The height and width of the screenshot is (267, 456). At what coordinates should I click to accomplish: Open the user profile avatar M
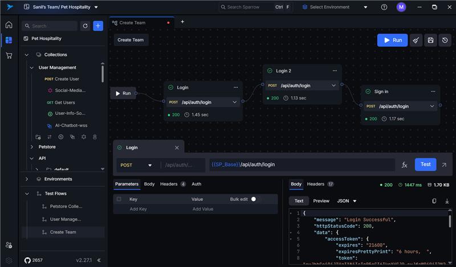(x=401, y=7)
